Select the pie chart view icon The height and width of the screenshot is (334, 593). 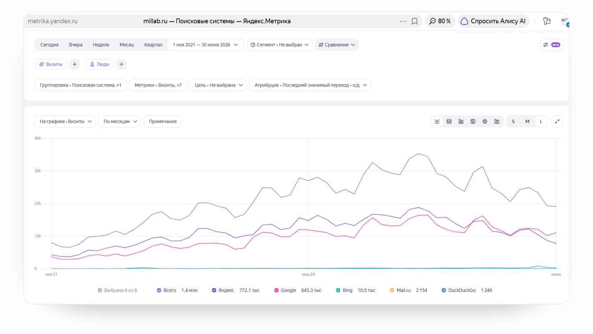click(485, 122)
